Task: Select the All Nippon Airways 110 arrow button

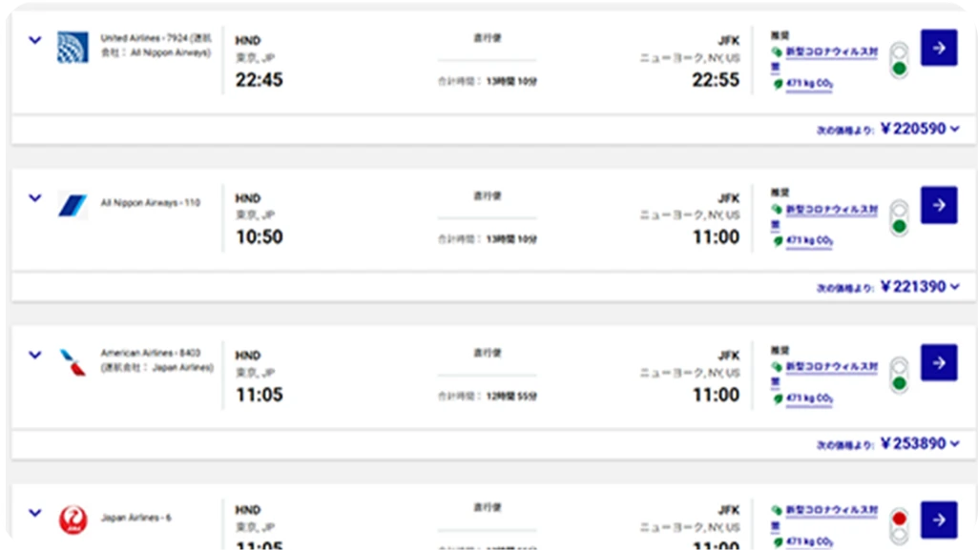Action: tap(939, 205)
